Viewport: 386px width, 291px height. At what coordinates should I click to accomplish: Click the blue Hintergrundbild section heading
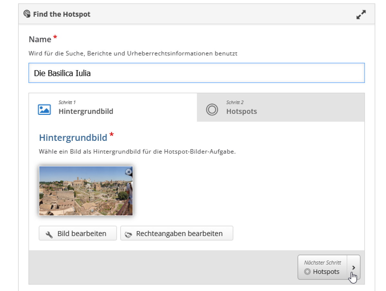[x=73, y=138]
